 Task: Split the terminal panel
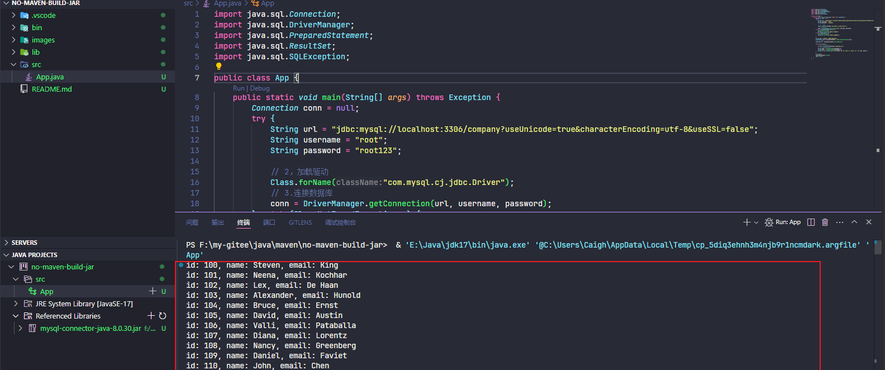point(811,222)
